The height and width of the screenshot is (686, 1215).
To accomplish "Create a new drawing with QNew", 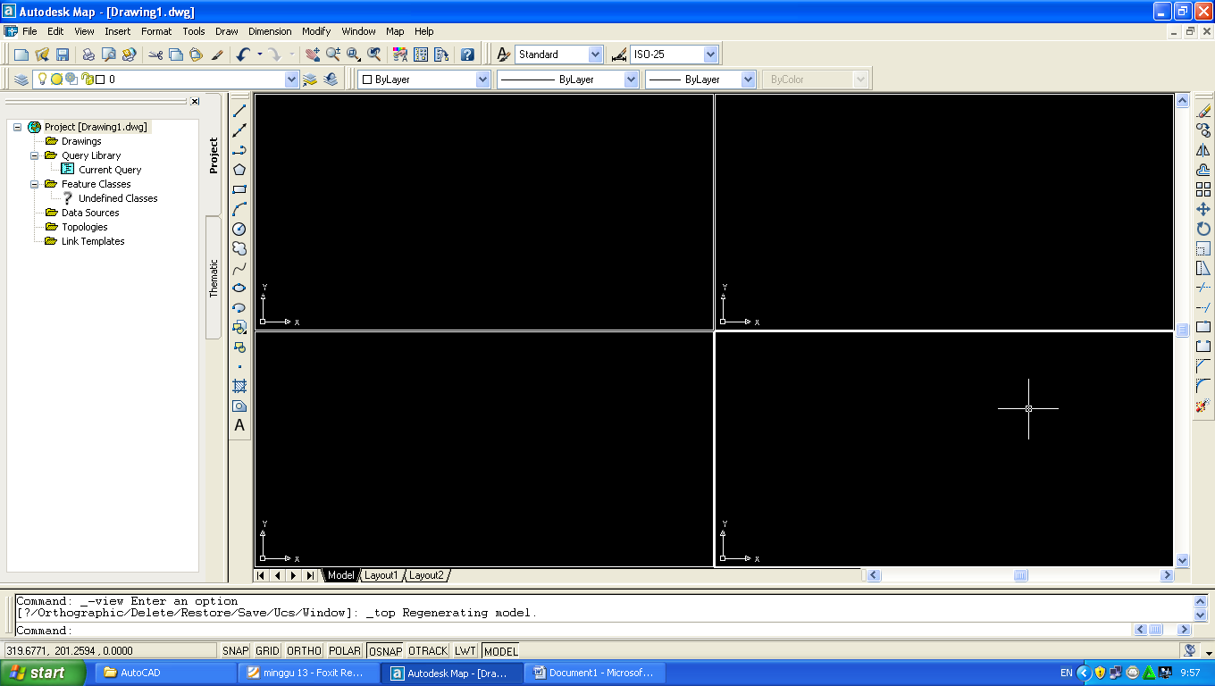I will (21, 54).
